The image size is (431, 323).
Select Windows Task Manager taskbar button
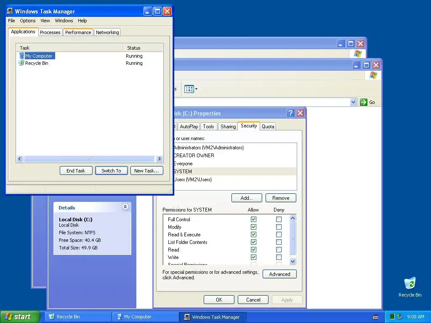tap(213, 317)
